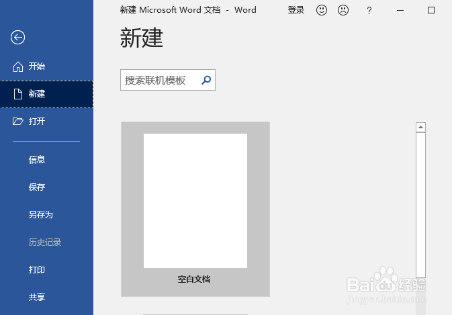Click the template list scroll-up arrow

click(421, 127)
